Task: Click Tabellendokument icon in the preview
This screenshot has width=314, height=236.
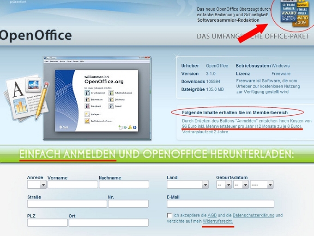Action: click(x=111, y=93)
